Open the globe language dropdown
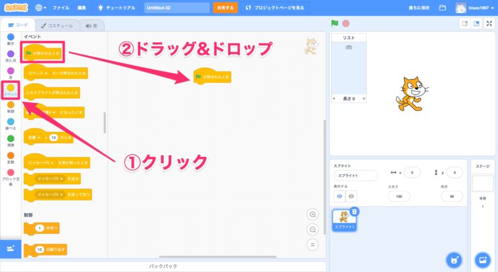The image size is (498, 272). click(x=41, y=8)
